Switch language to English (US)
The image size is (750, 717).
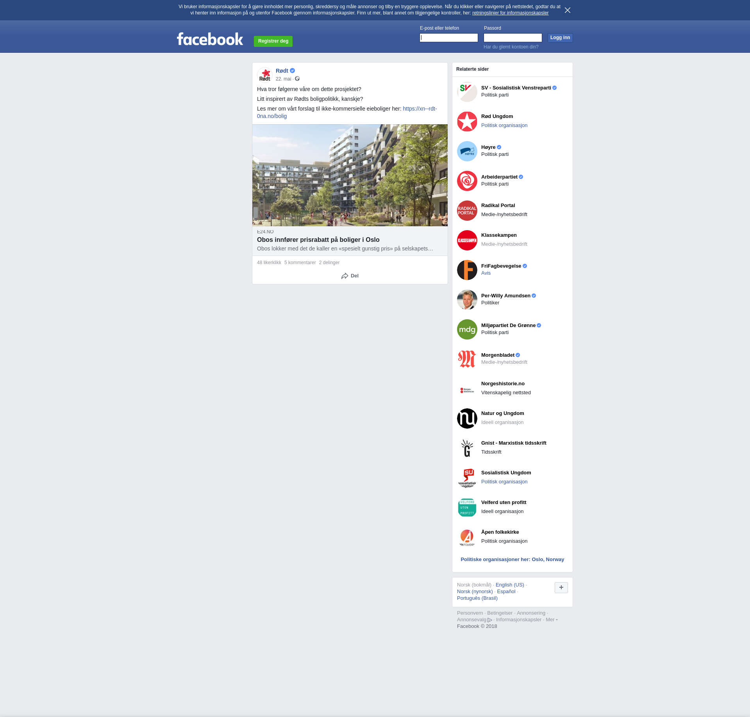pyautogui.click(x=510, y=585)
